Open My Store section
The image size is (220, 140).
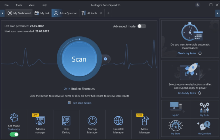(x=175, y=127)
